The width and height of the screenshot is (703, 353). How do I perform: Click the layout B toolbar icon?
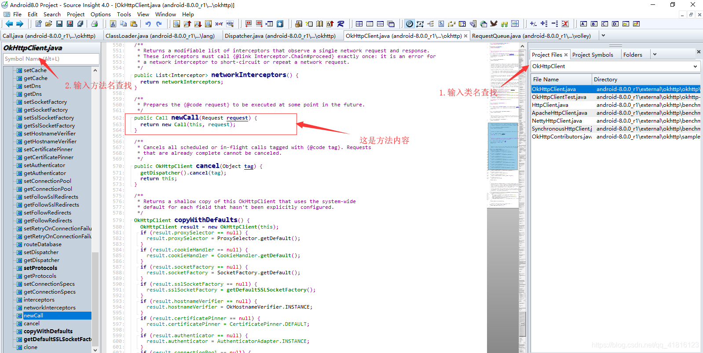point(594,24)
